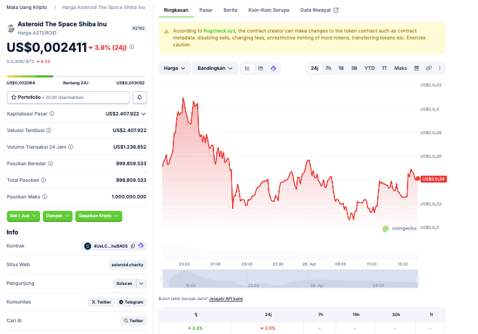Select the YTD chart range
This screenshot has height=334, width=478.
370,68
